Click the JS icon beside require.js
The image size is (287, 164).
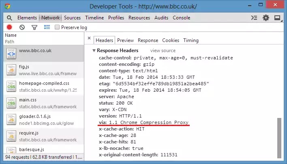click(11, 136)
